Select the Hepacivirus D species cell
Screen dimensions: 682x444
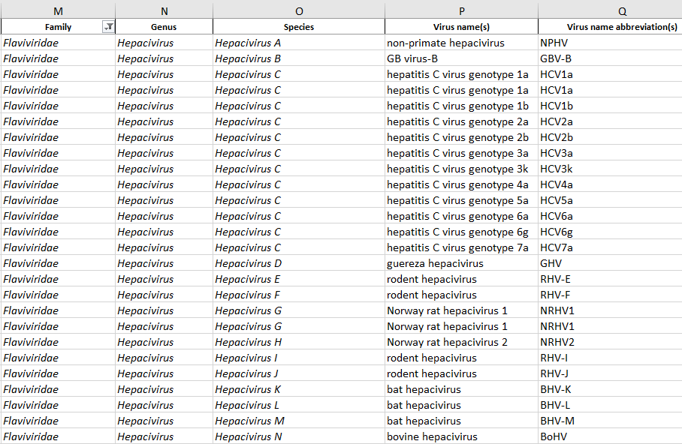click(299, 263)
